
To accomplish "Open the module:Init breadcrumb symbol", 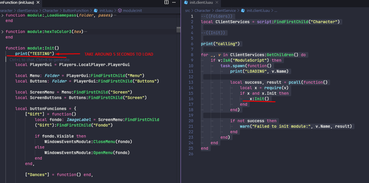I will [x=132, y=10].
